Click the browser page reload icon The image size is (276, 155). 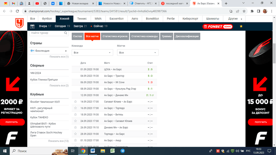click(x=18, y=11)
